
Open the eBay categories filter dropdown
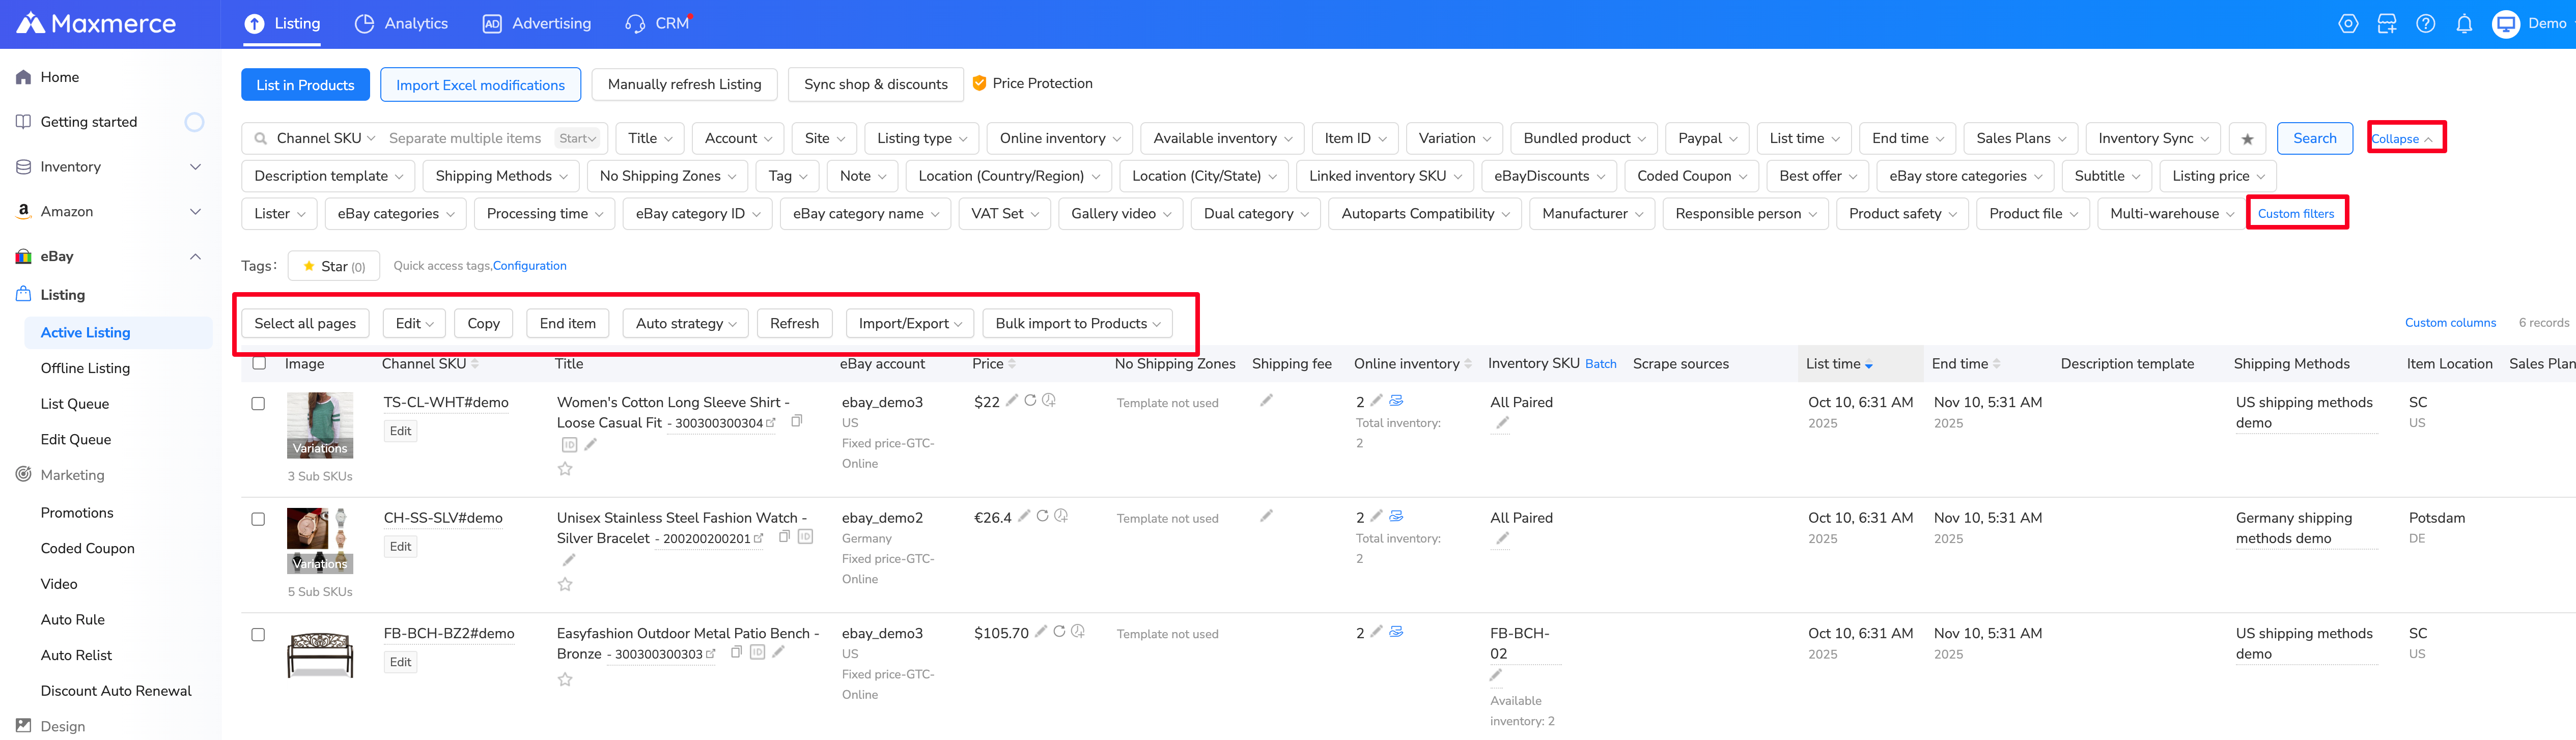coord(396,214)
